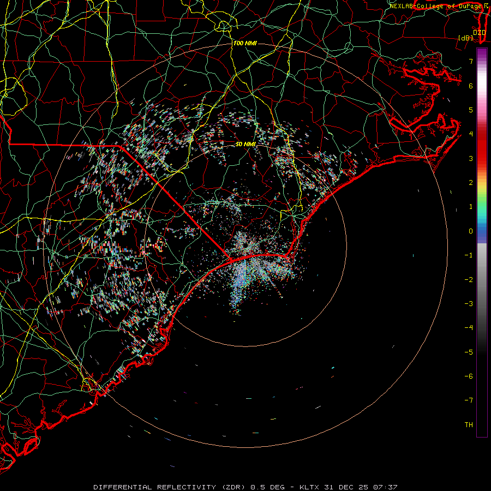Click the legend value -3
Image resolution: width=491 pixels, height=491 pixels.
(x=469, y=304)
